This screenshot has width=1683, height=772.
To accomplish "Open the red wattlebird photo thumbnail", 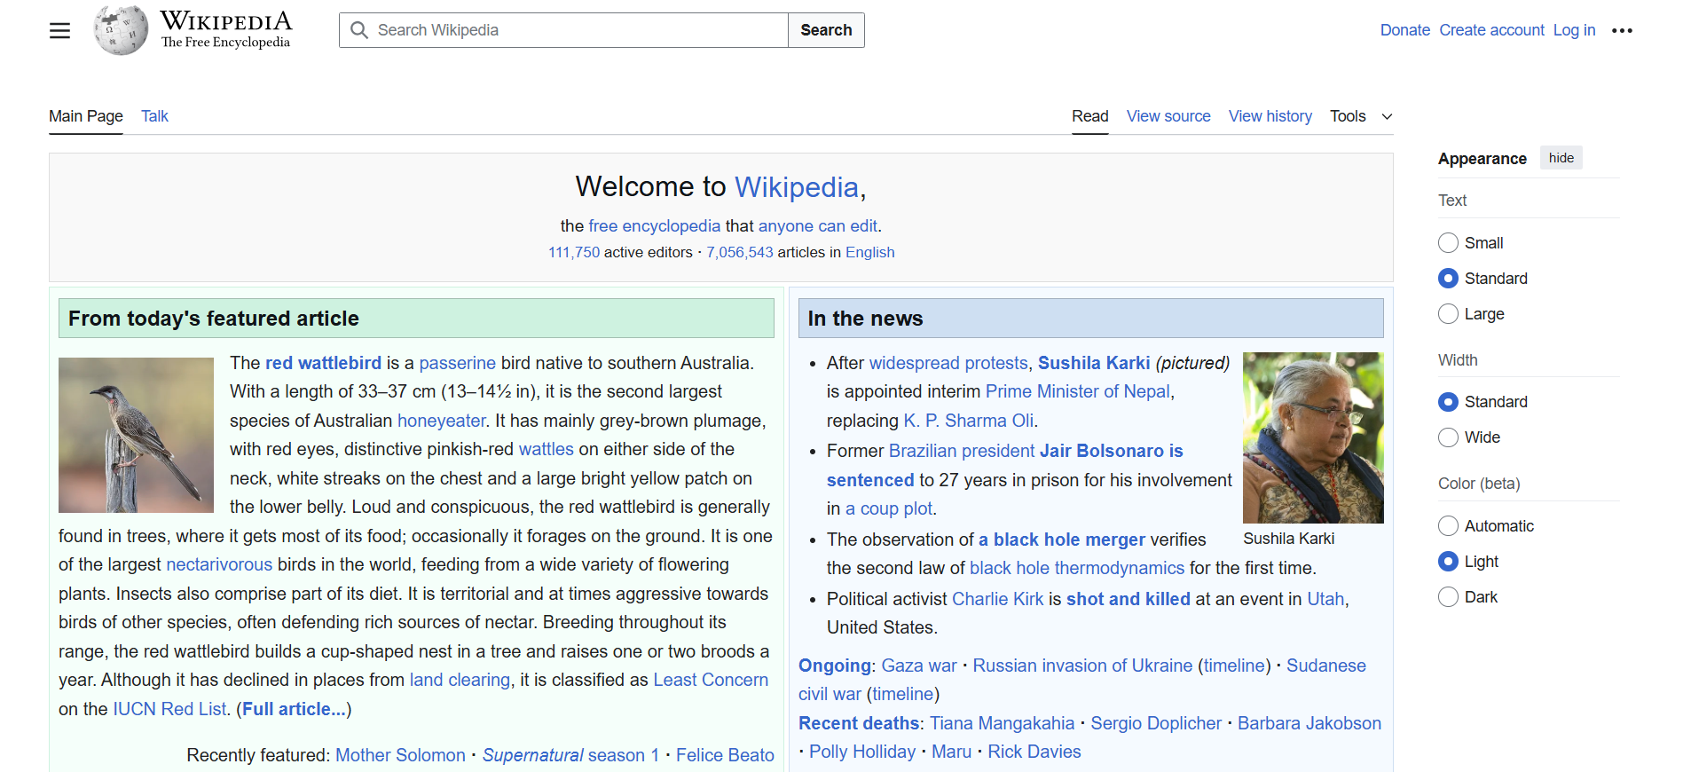I will (136, 435).
